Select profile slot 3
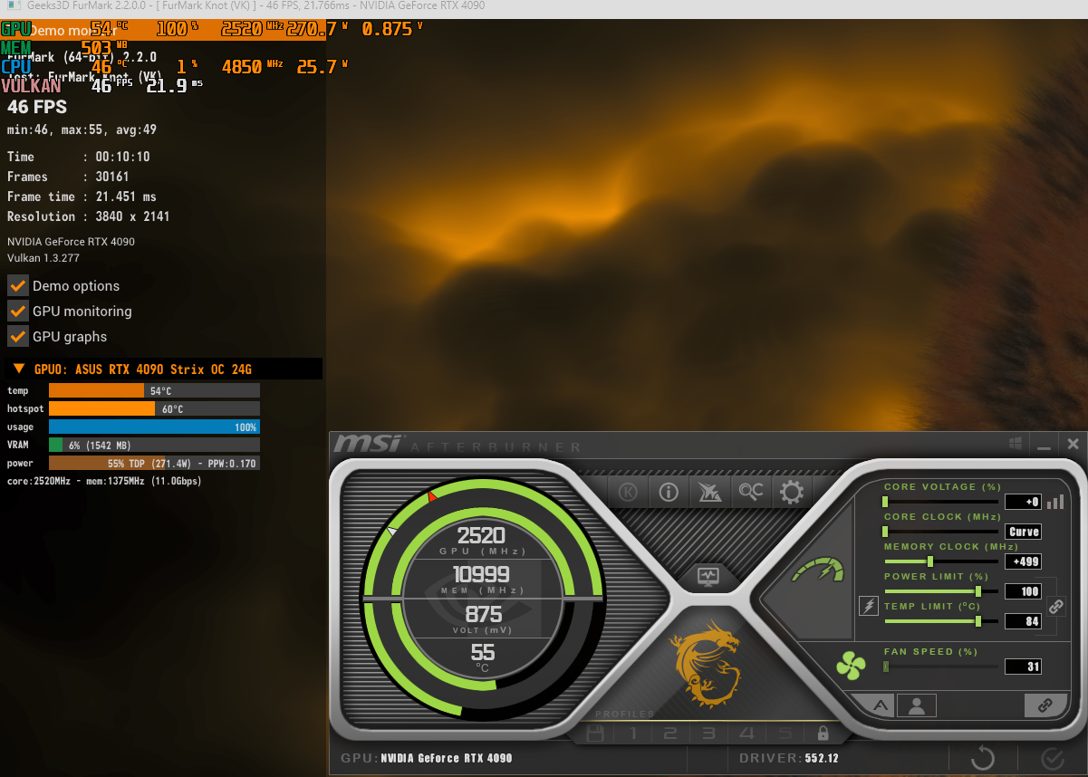Viewport: 1088px width, 777px height. point(708,734)
